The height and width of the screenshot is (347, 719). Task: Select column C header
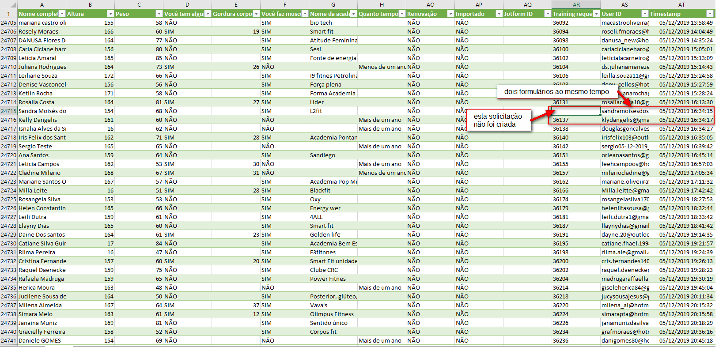[x=139, y=4]
